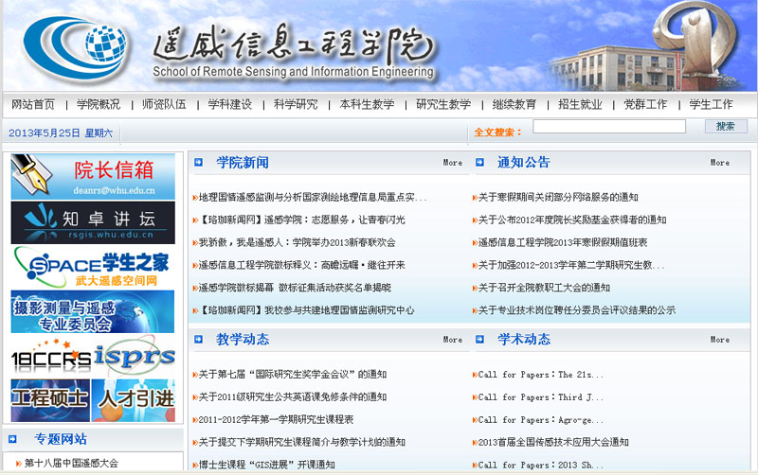Open Call for Papers: The 21s... link
Image resolution: width=758 pixels, height=475 pixels.
541,374
